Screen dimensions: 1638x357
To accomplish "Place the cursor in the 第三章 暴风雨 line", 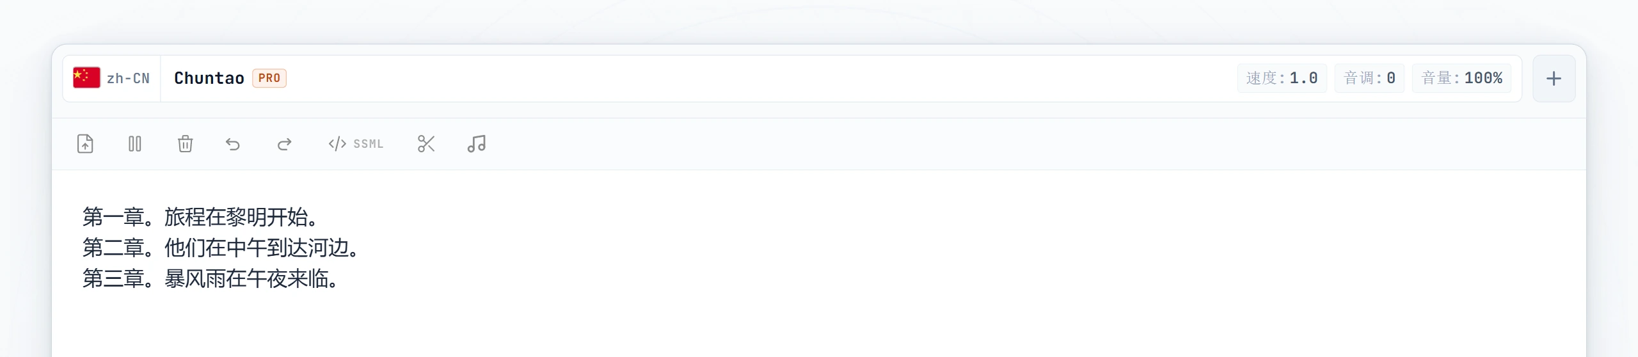I will (x=211, y=278).
